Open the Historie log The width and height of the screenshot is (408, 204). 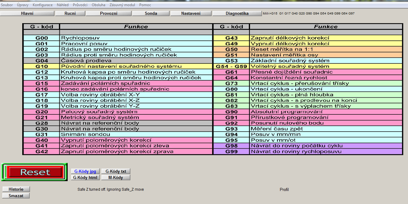pos(16,189)
